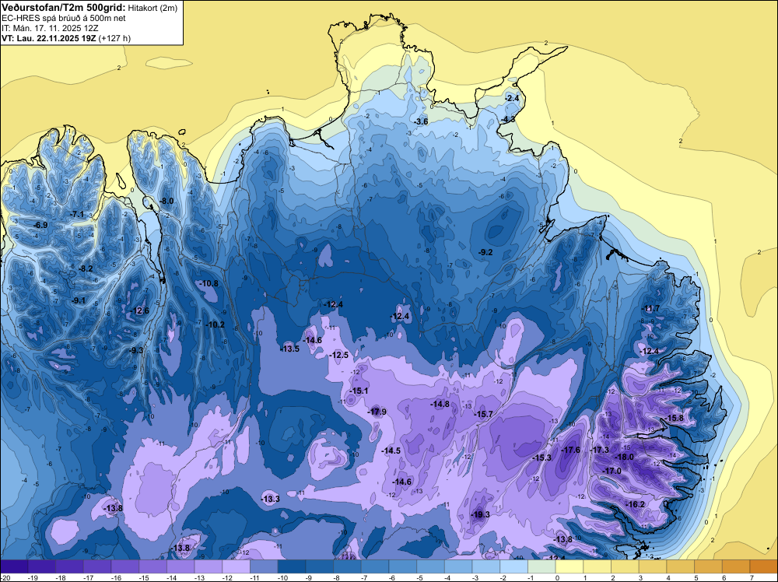Screen dimensions: 778x582
Task: Click the -8.2 temperature label
Action: (x=86, y=269)
